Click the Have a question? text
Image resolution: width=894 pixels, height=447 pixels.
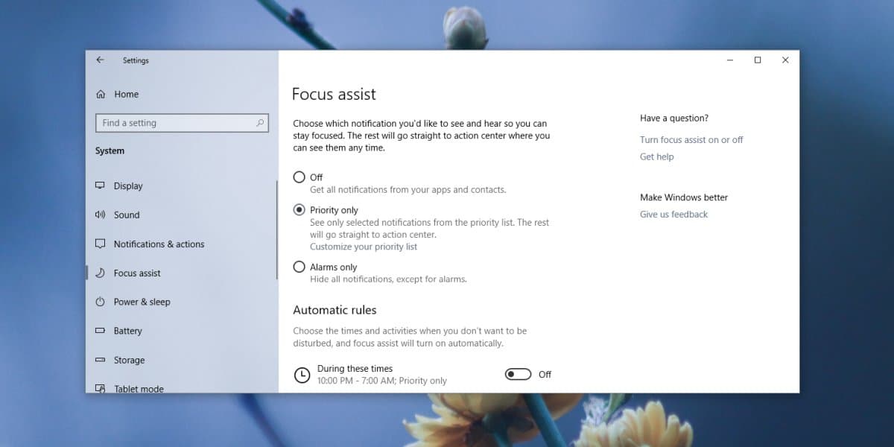674,118
